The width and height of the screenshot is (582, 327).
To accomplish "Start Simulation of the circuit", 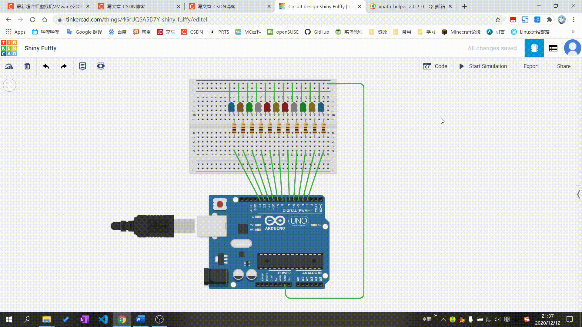I will [483, 66].
